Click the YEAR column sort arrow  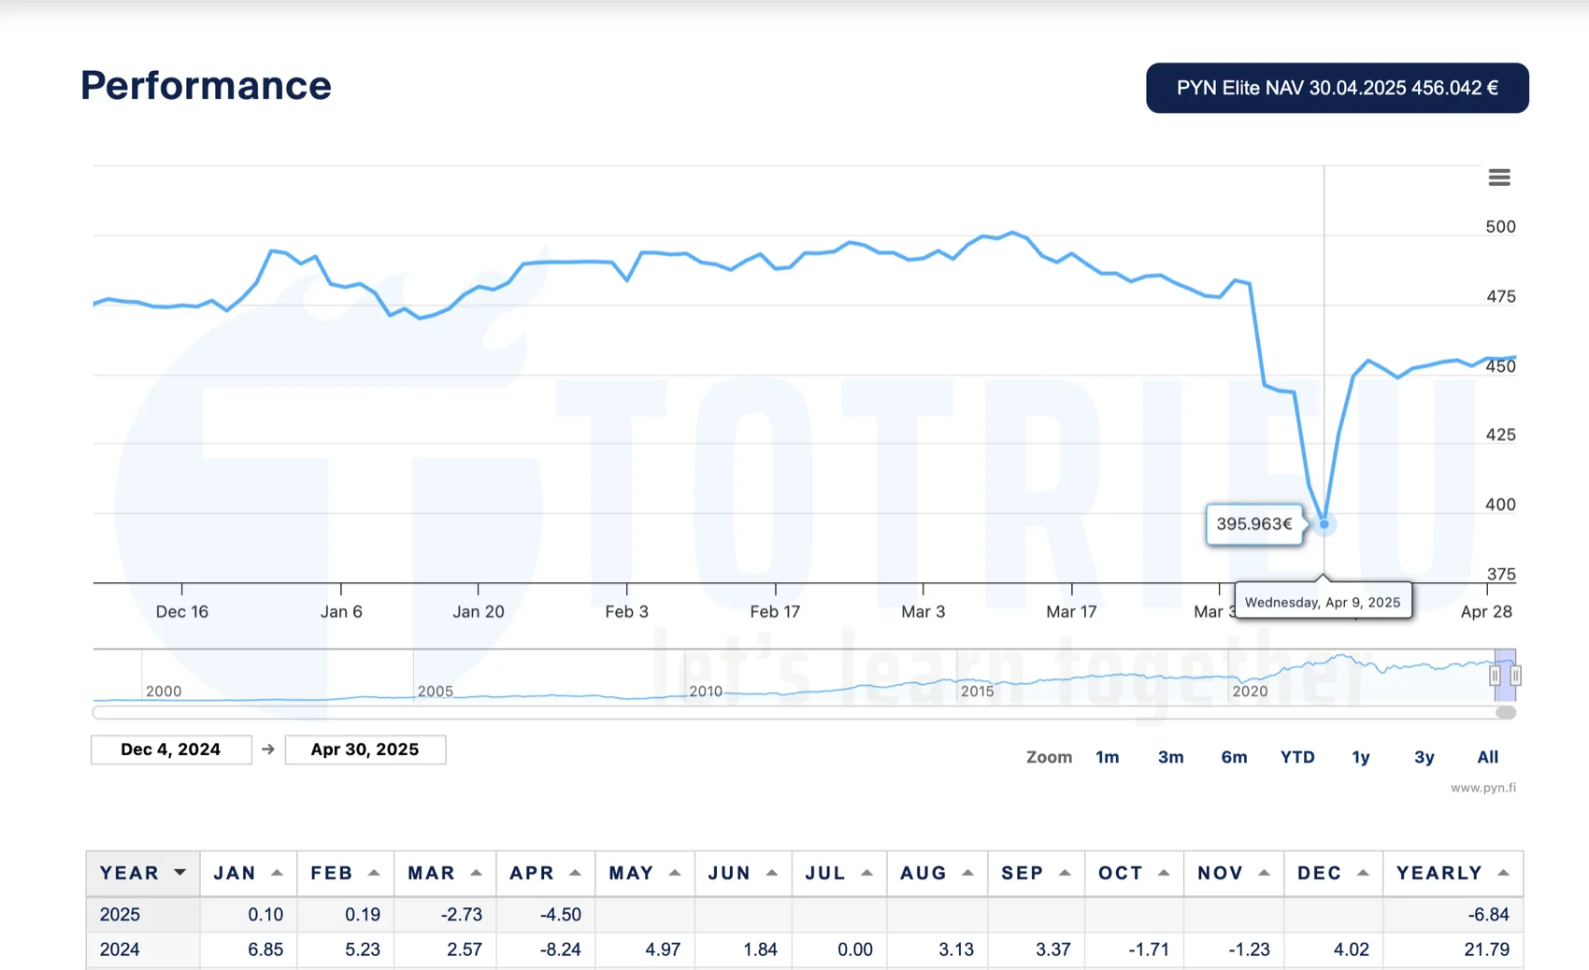[x=179, y=873]
